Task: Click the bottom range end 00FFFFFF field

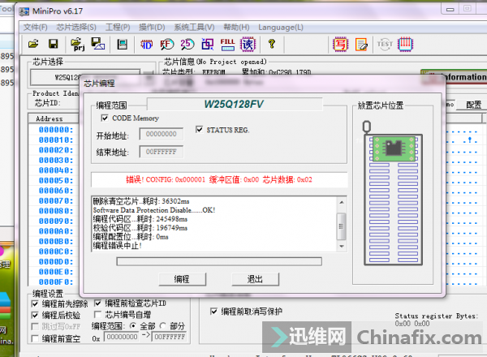Action: point(170,337)
